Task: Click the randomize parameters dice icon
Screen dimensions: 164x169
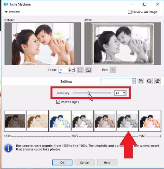Action: tap(149, 81)
